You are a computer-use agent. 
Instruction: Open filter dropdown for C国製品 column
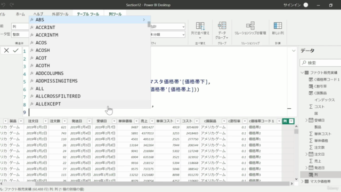[224, 121]
